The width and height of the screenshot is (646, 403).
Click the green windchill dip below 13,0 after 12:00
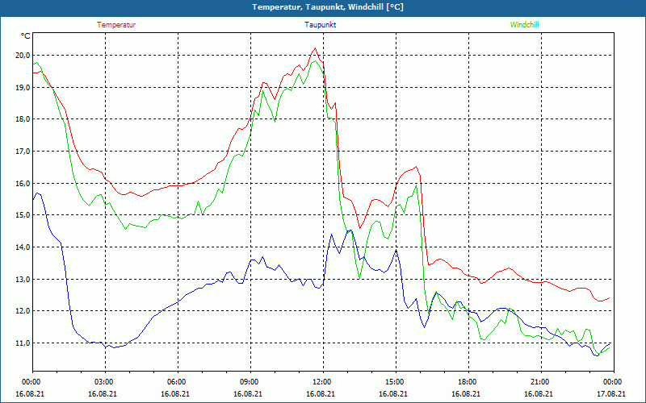coord(359,278)
